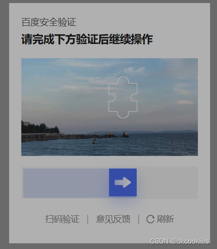The image size is (217, 249).
Task: Click the vertical divider before 刷新
Action: [139, 219]
